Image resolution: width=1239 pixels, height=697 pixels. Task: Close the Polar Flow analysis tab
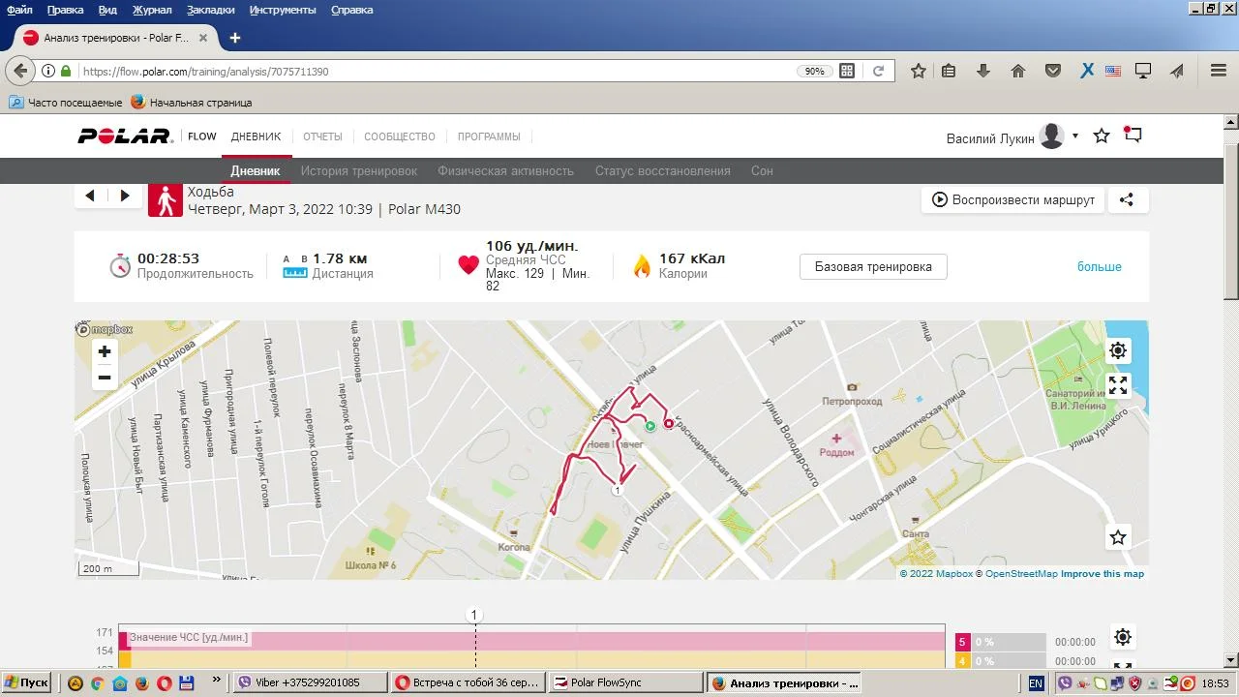[203, 38]
